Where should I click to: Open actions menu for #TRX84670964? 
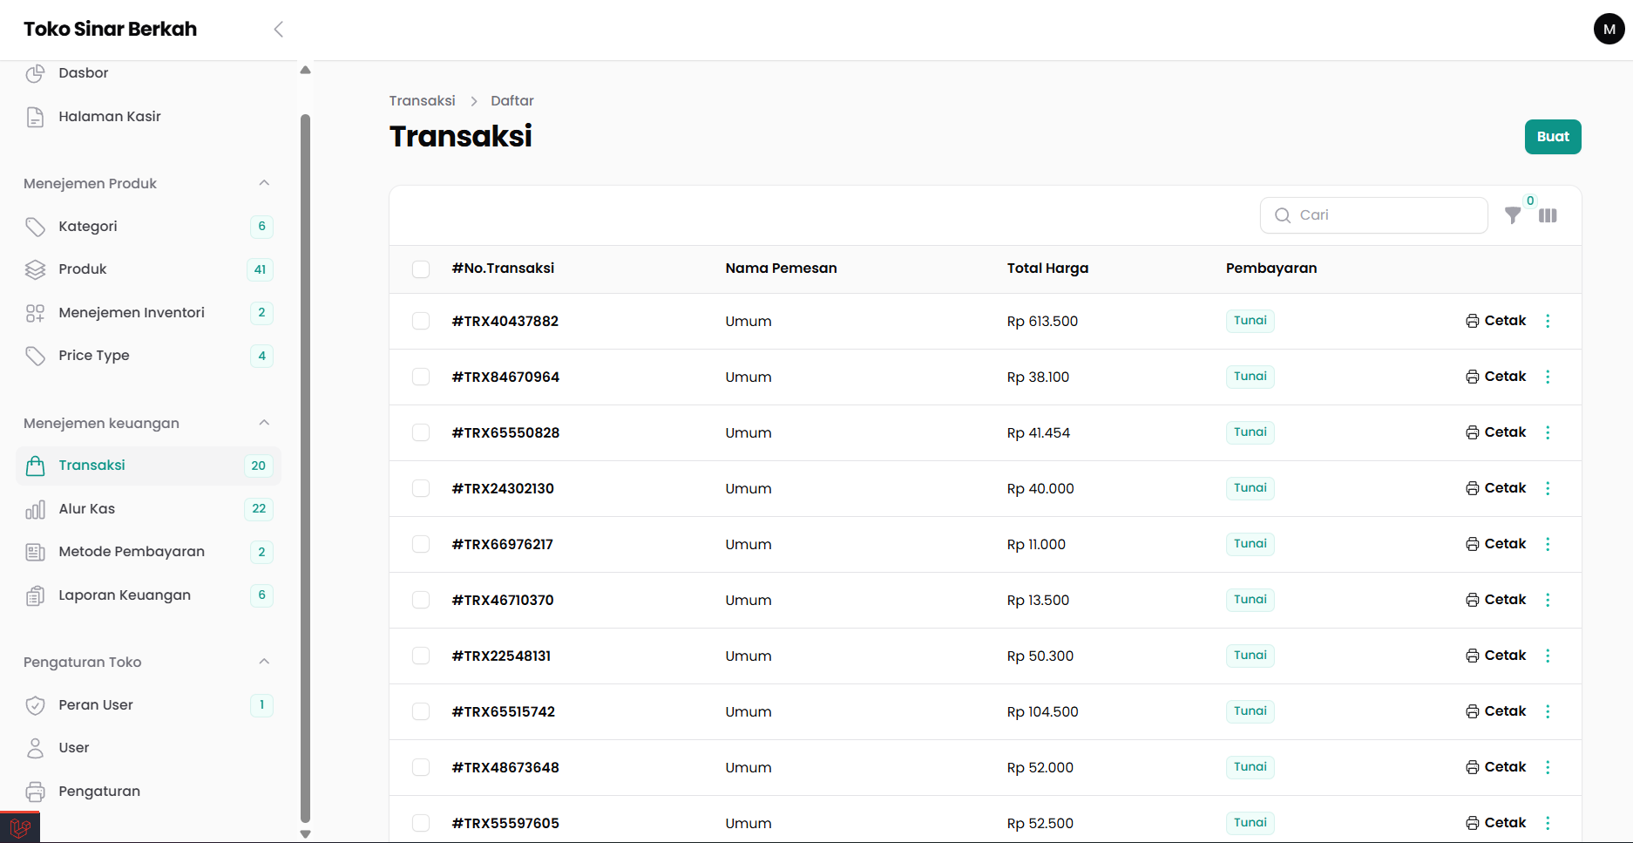(x=1548, y=377)
